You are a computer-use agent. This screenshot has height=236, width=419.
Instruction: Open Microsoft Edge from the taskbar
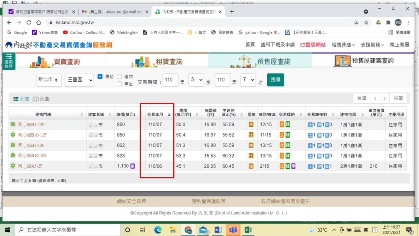pos(158,230)
